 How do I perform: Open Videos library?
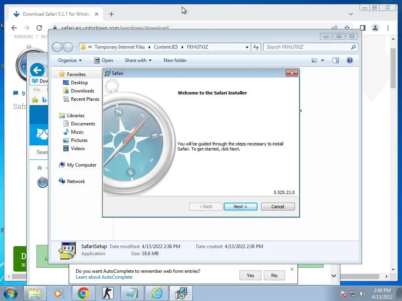click(x=78, y=149)
